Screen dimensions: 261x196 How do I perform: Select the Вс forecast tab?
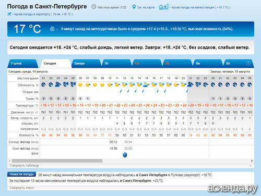pos(177,64)
